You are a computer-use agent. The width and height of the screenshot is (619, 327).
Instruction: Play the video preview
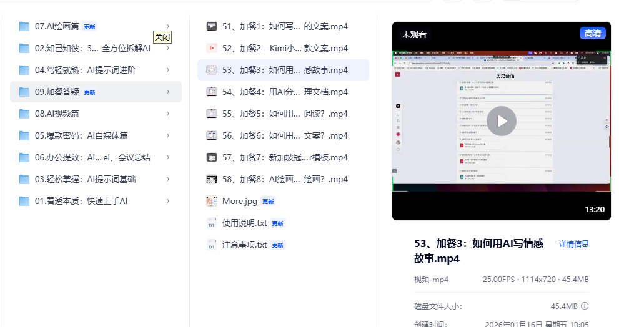(502, 121)
